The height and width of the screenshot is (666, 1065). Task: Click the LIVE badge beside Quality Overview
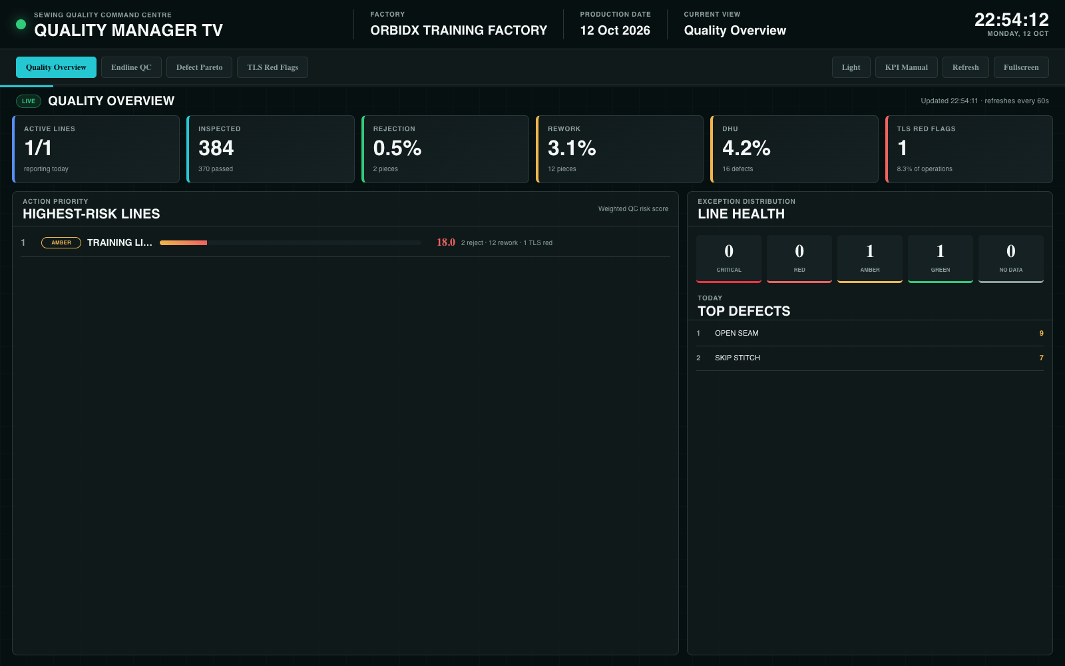coord(29,101)
